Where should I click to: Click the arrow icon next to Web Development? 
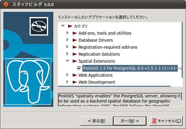pos(75,82)
